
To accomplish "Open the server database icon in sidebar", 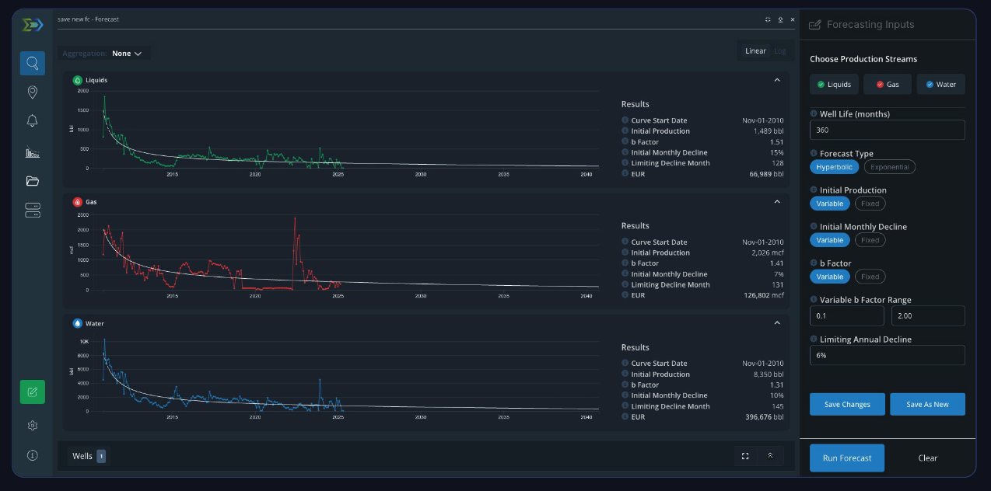I will (33, 211).
